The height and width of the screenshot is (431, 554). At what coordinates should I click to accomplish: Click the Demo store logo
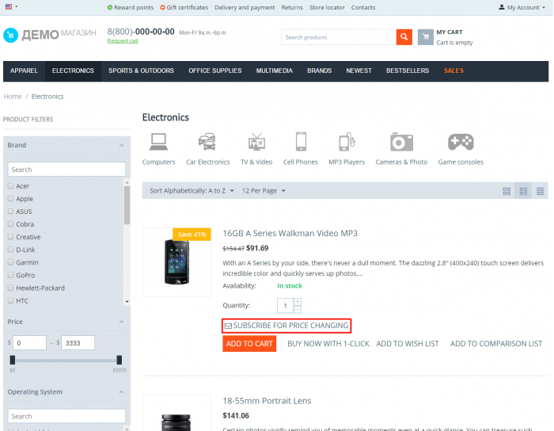(49, 35)
